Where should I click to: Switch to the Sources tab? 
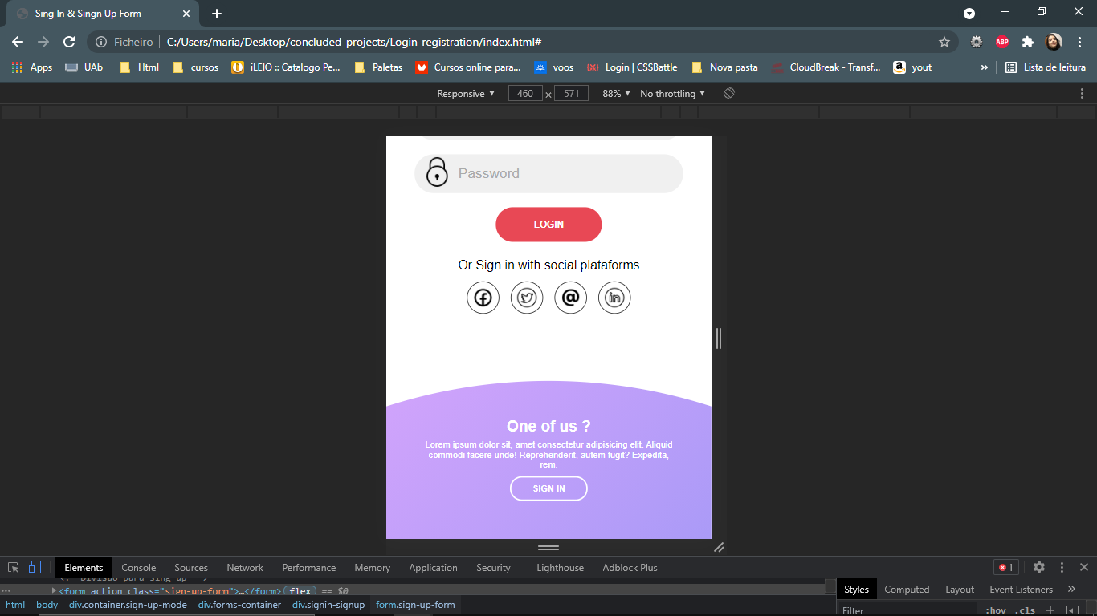[x=191, y=567]
